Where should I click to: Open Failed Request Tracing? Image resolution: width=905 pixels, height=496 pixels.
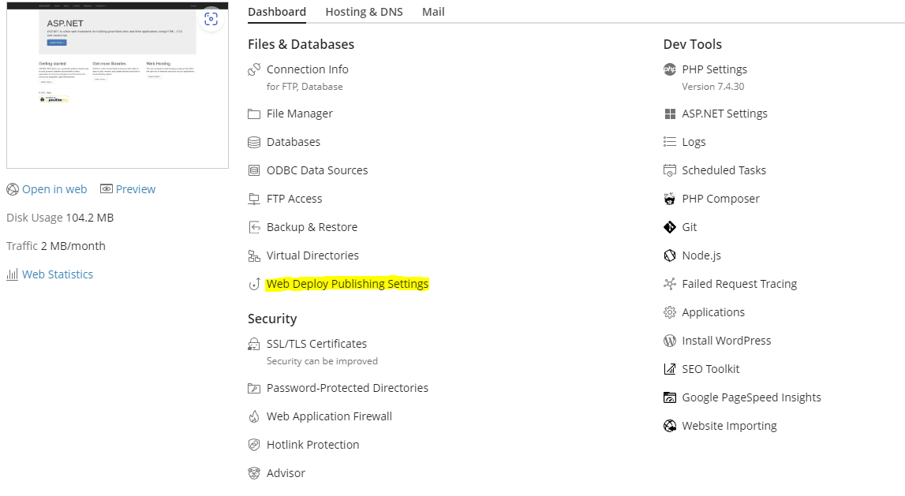tap(739, 284)
